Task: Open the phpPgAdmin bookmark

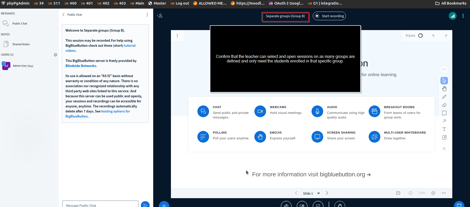Action: (x=16, y=3)
